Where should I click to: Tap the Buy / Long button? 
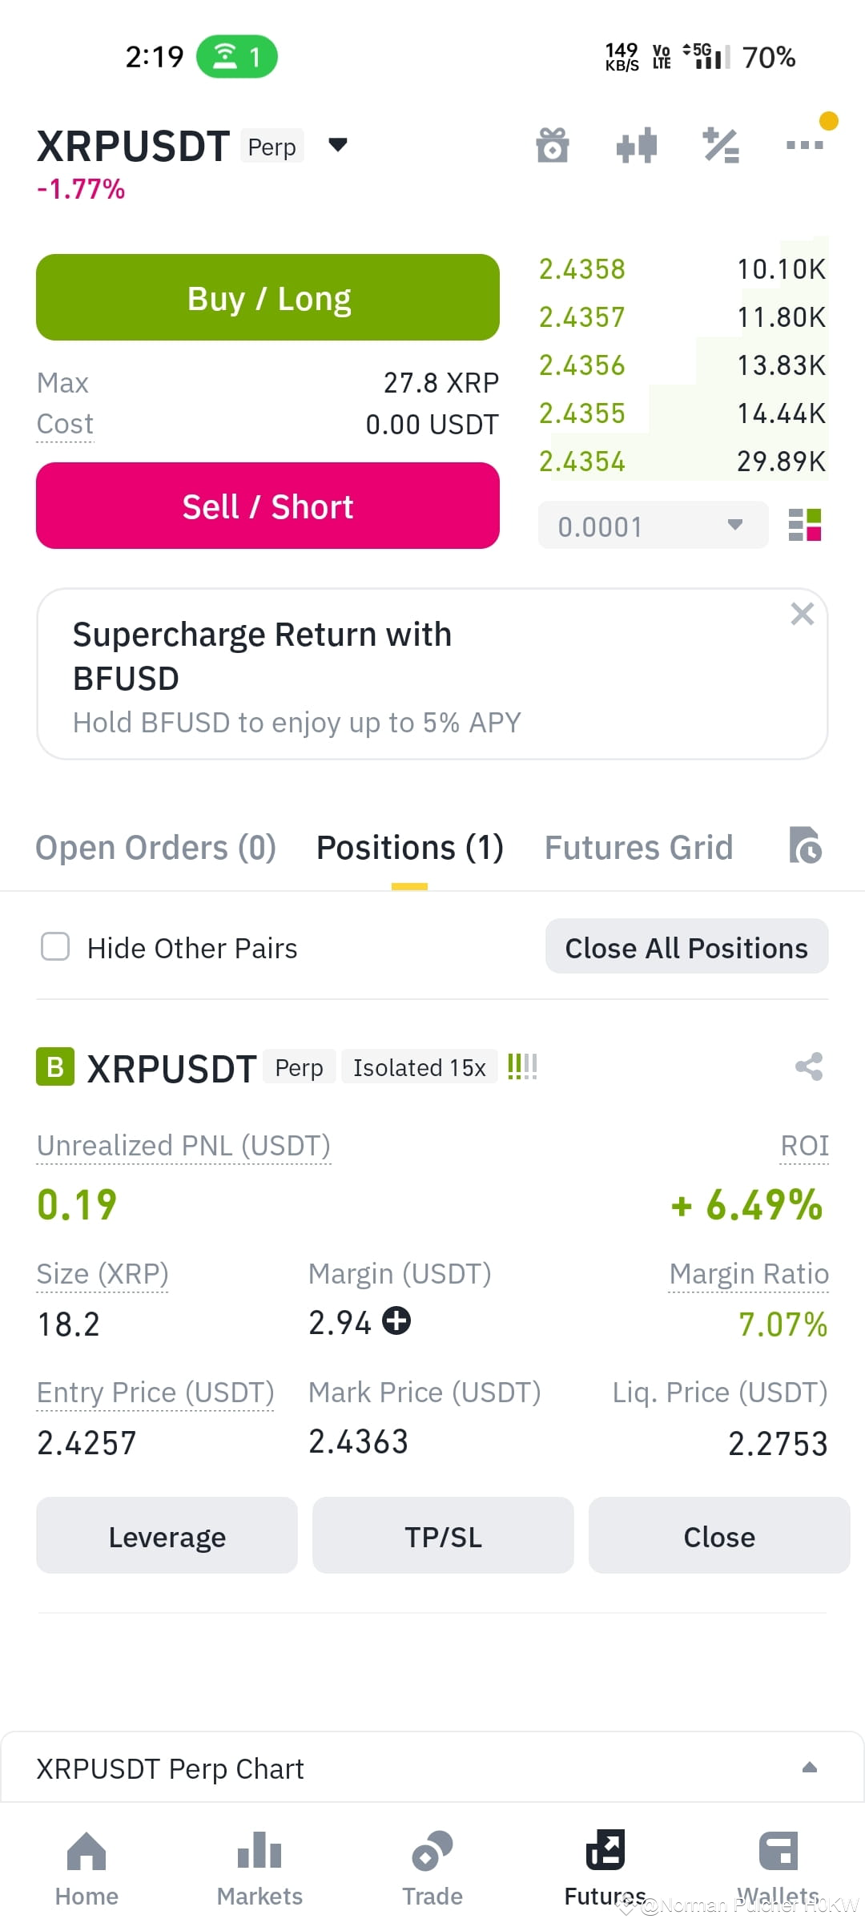click(x=268, y=297)
